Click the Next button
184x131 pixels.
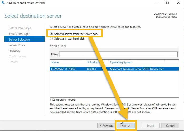pos(125,126)
